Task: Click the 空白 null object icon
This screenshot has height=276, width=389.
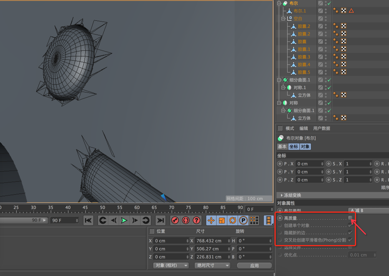Action: point(290,18)
